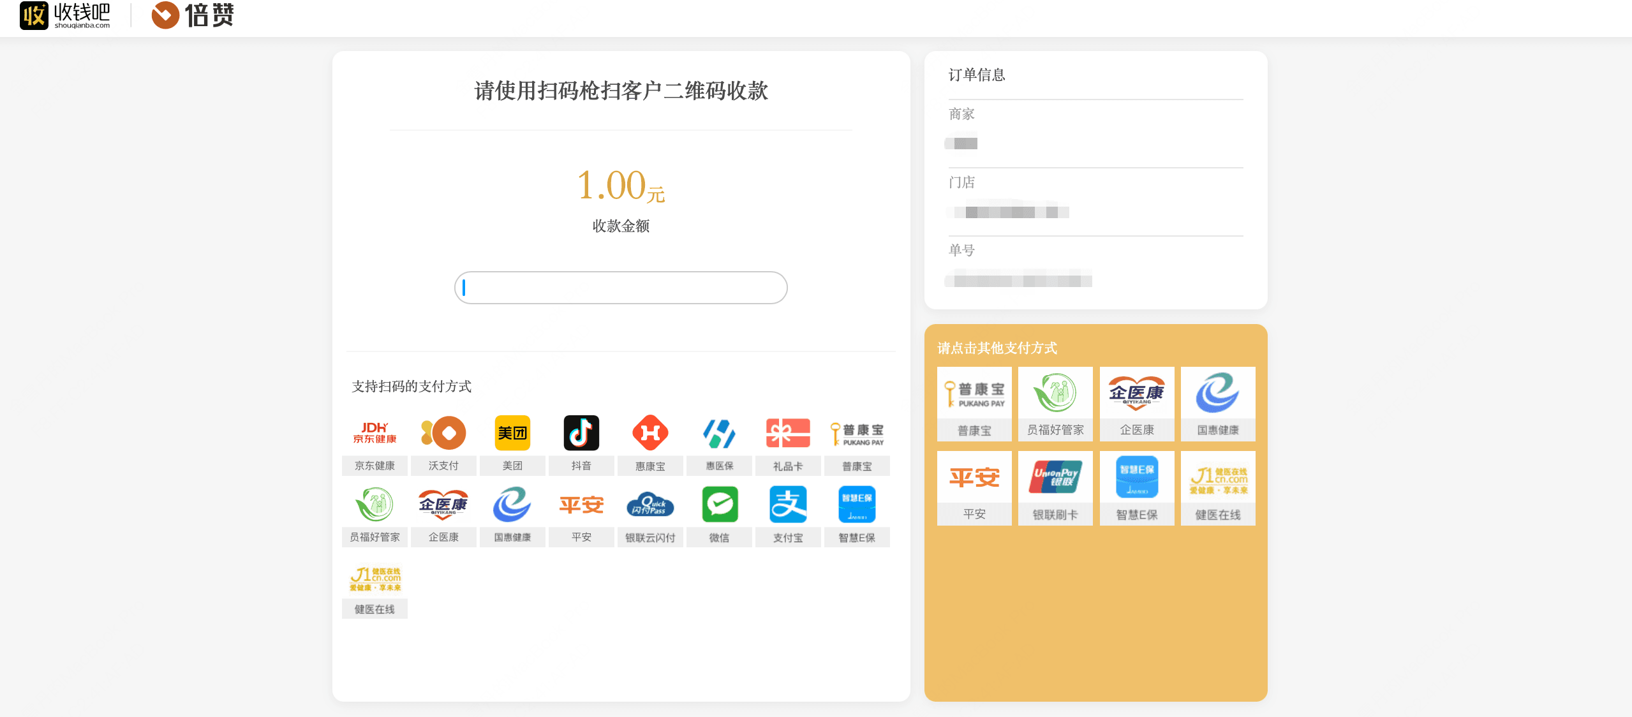Click the 支持扫码的支付方式 heading
This screenshot has height=717, width=1632.
click(x=412, y=387)
